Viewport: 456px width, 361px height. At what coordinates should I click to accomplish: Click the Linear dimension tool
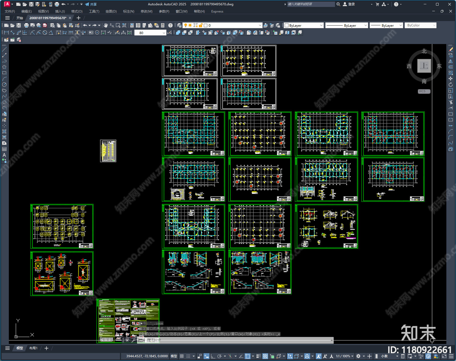pos(6,33)
